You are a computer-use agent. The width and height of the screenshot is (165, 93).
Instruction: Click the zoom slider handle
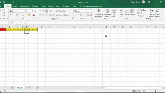pyautogui.click(x=155, y=91)
